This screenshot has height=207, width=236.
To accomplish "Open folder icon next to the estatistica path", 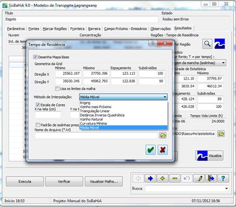I will click(221, 134).
